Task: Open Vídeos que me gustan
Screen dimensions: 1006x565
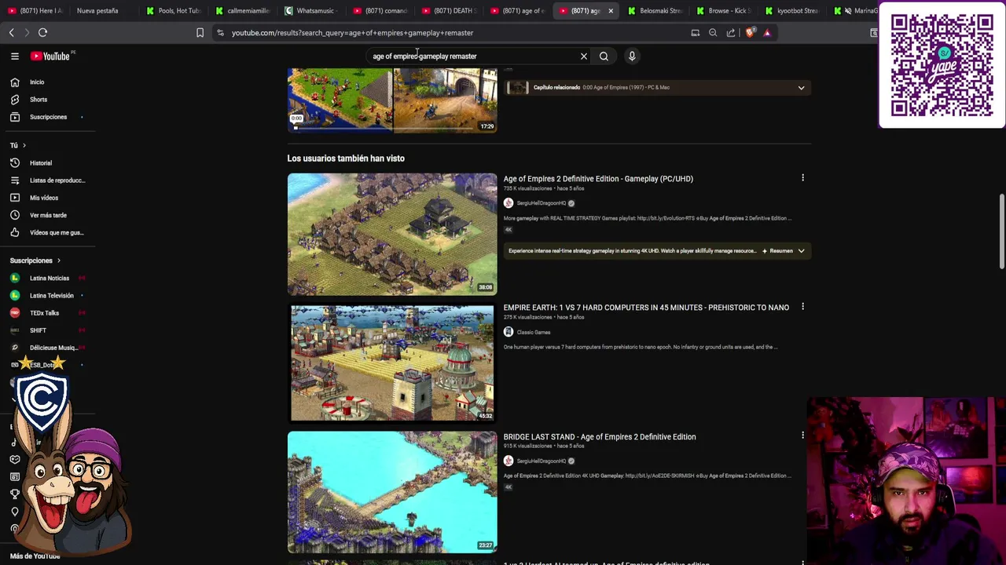Action: [57, 232]
